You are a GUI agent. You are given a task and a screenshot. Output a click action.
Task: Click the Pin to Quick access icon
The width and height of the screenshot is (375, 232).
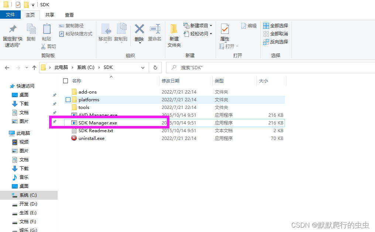click(x=13, y=29)
